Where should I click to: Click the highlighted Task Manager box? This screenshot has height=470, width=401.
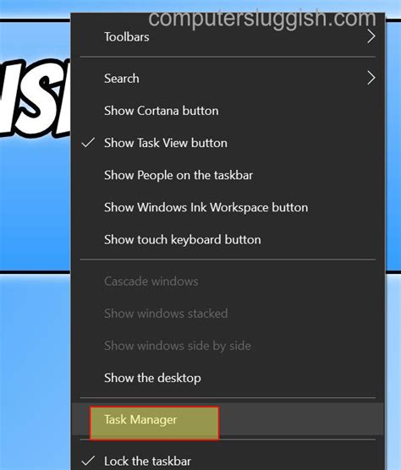[x=155, y=423]
